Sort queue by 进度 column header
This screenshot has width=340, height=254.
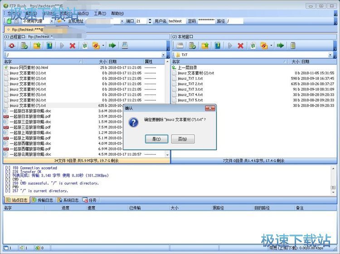point(65,208)
